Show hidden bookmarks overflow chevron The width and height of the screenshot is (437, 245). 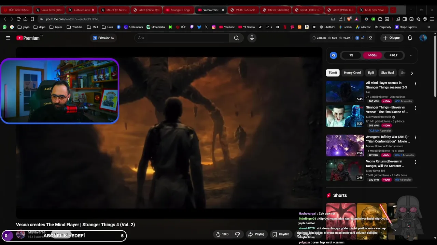coord(429,27)
